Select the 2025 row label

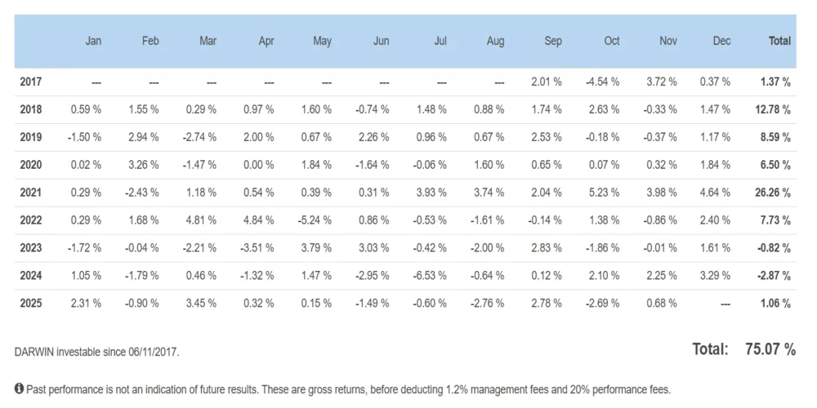31,304
